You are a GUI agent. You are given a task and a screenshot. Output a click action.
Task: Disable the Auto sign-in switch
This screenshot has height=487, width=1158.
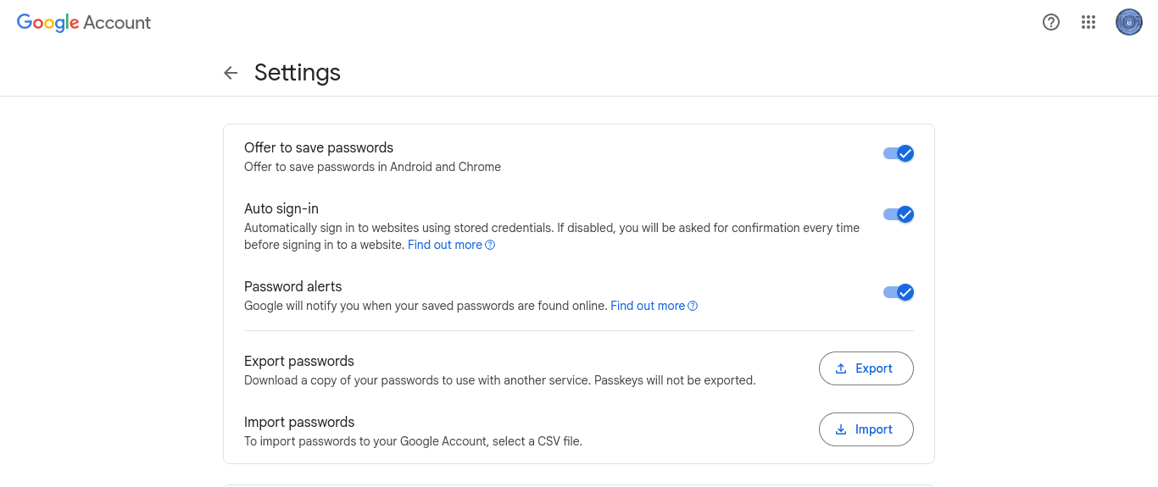899,214
